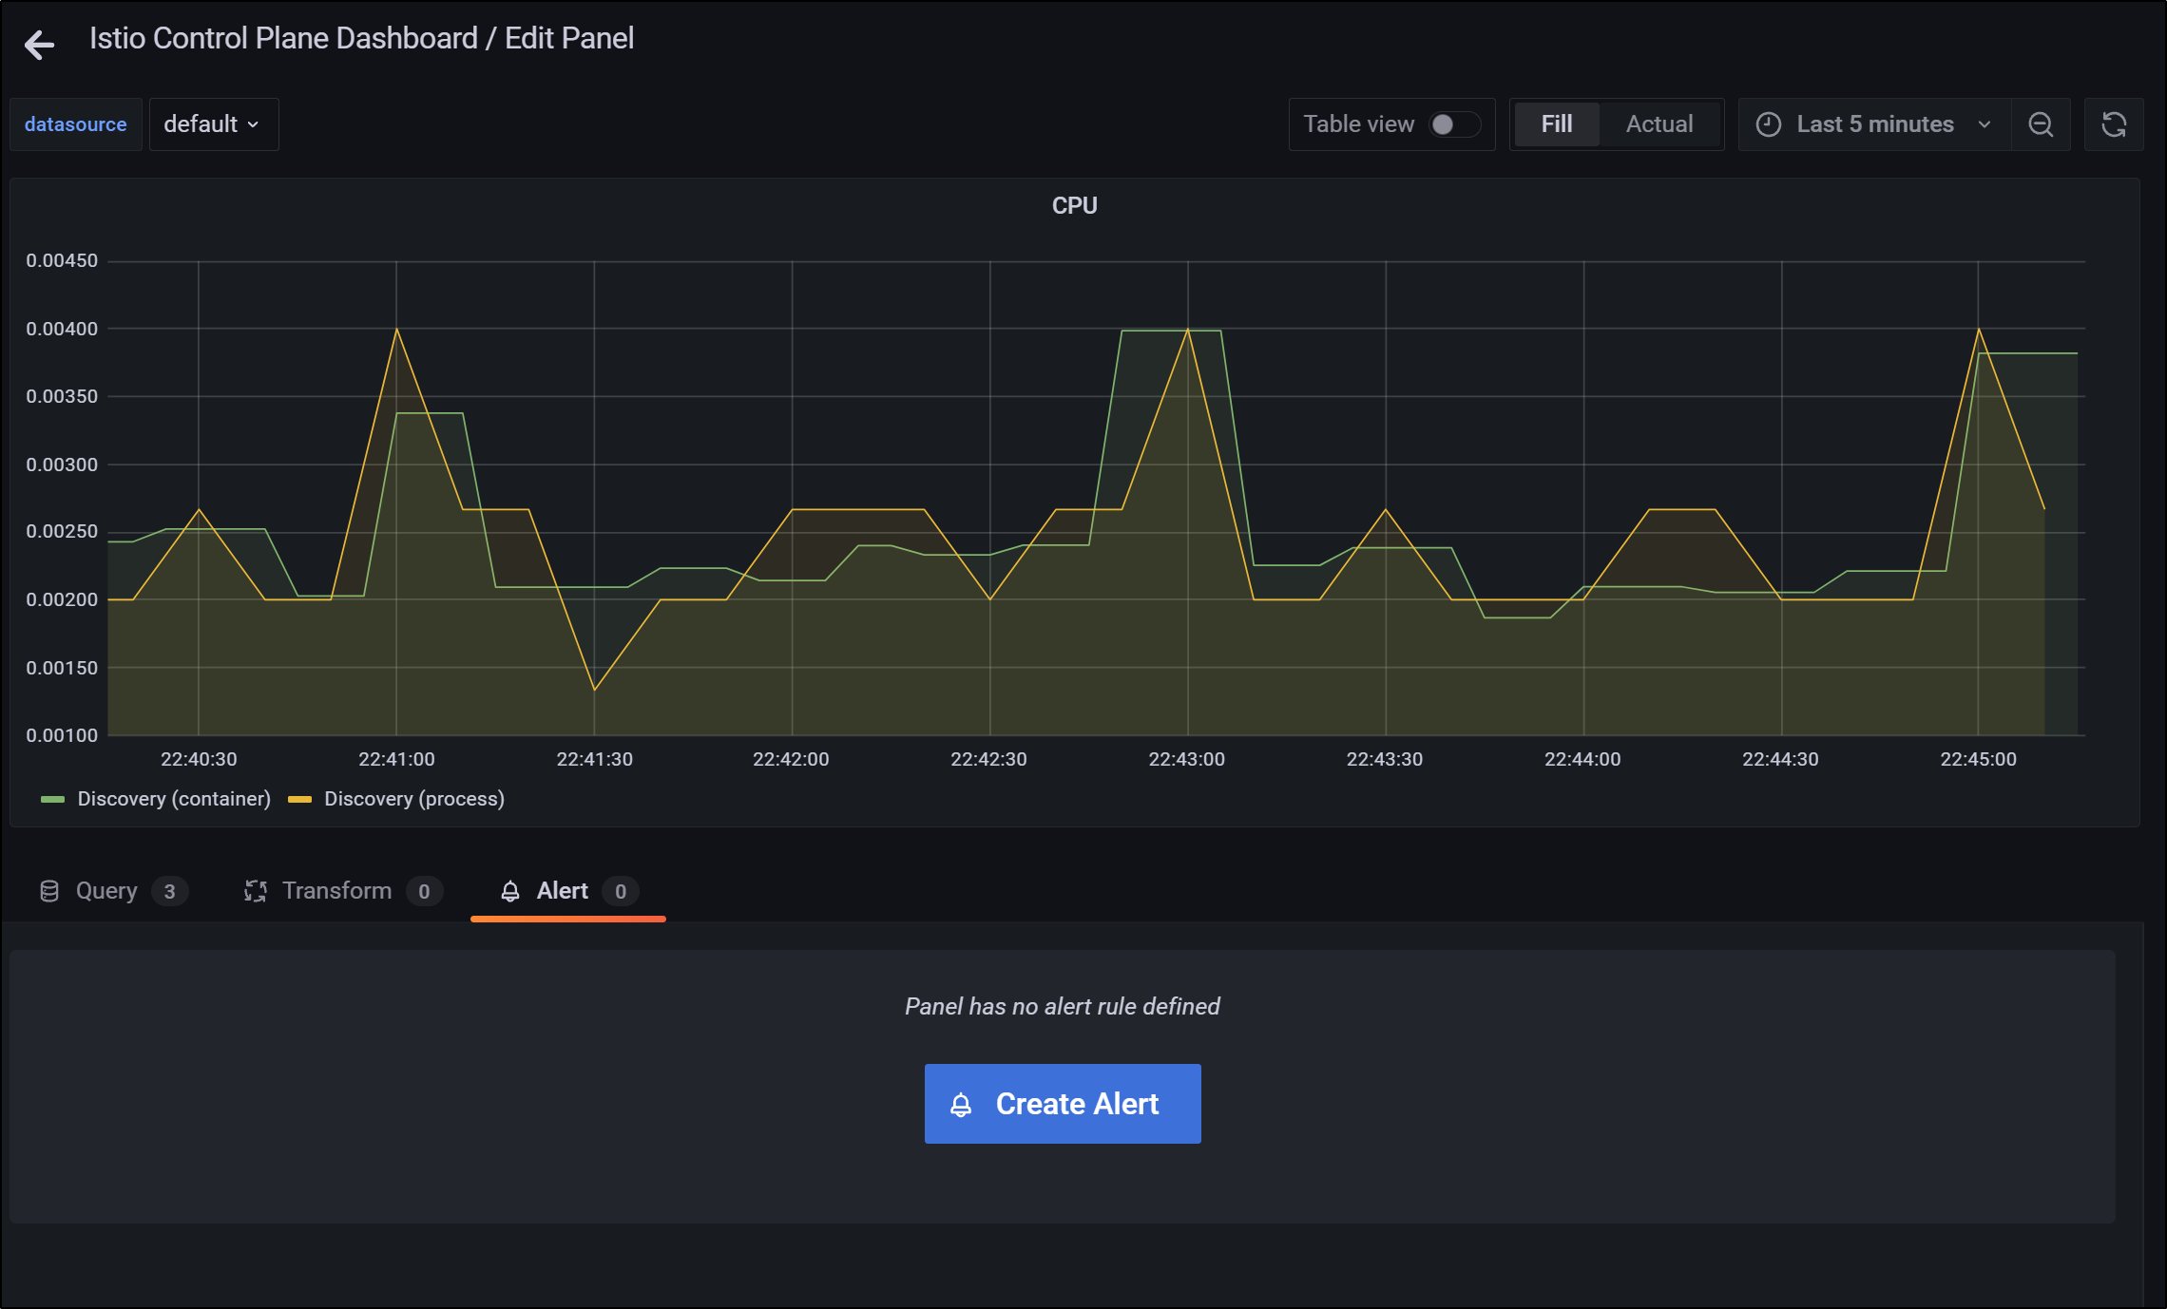Click the Create Alert button
2167x1309 pixels.
(1063, 1104)
